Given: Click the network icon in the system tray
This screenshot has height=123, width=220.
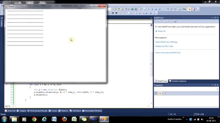Looking at the screenshot, I should tap(195, 119).
